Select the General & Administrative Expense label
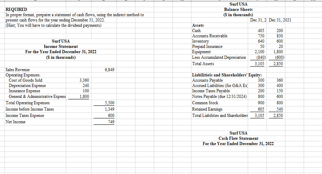This screenshot has height=174, width=322. pyautogui.click(x=37, y=97)
